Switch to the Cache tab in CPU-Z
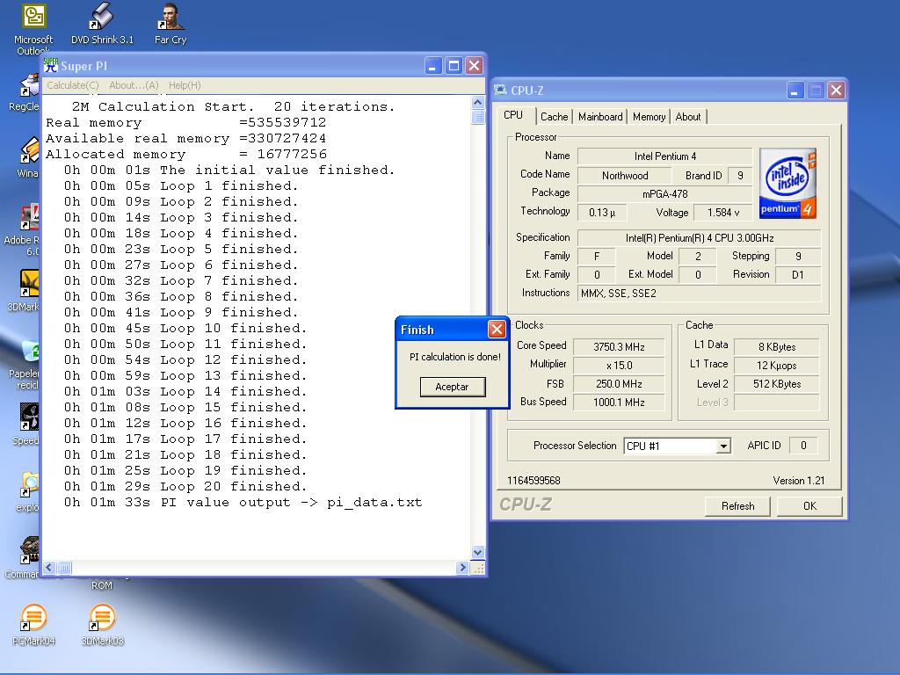The width and height of the screenshot is (900, 675). [554, 117]
